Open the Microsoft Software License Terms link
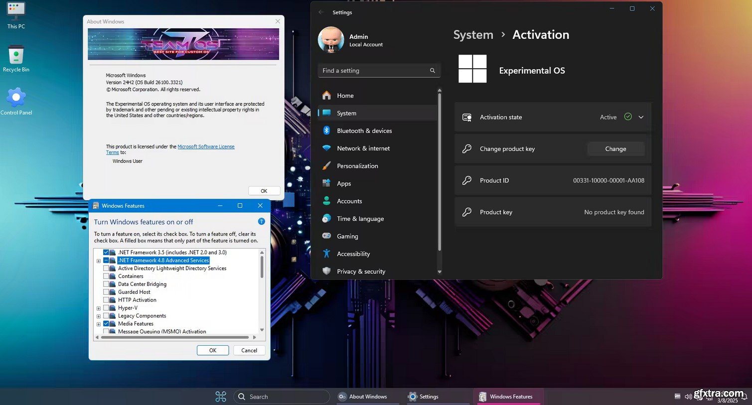This screenshot has height=405, width=752. pyautogui.click(x=206, y=147)
